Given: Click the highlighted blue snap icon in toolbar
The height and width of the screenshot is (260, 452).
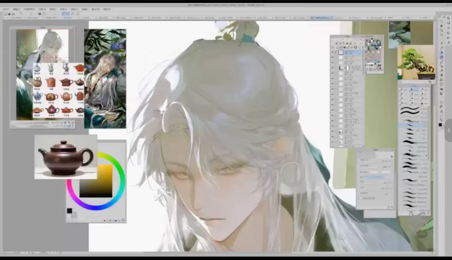Looking at the screenshot, I should pyautogui.click(x=66, y=14).
